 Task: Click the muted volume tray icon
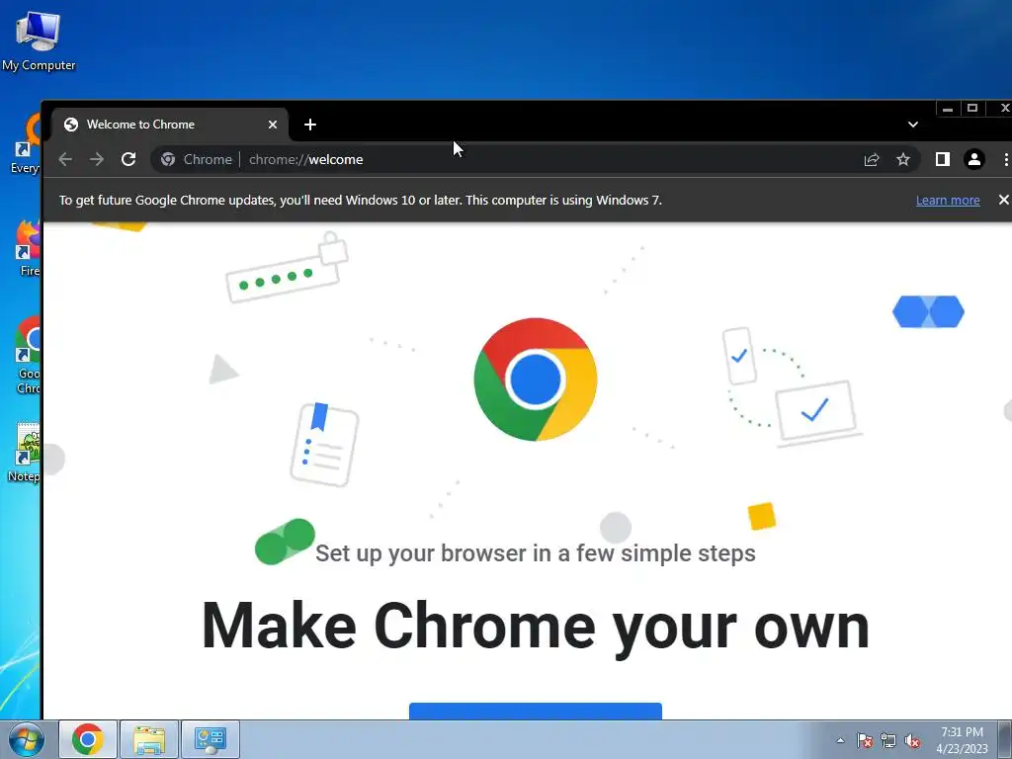[912, 740]
